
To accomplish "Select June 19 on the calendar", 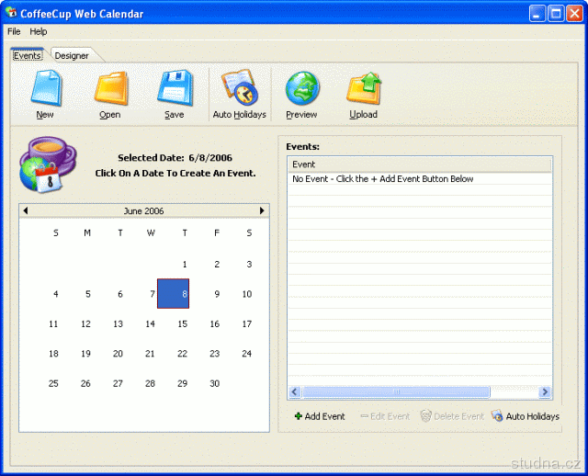I will pyautogui.click(x=85, y=354).
